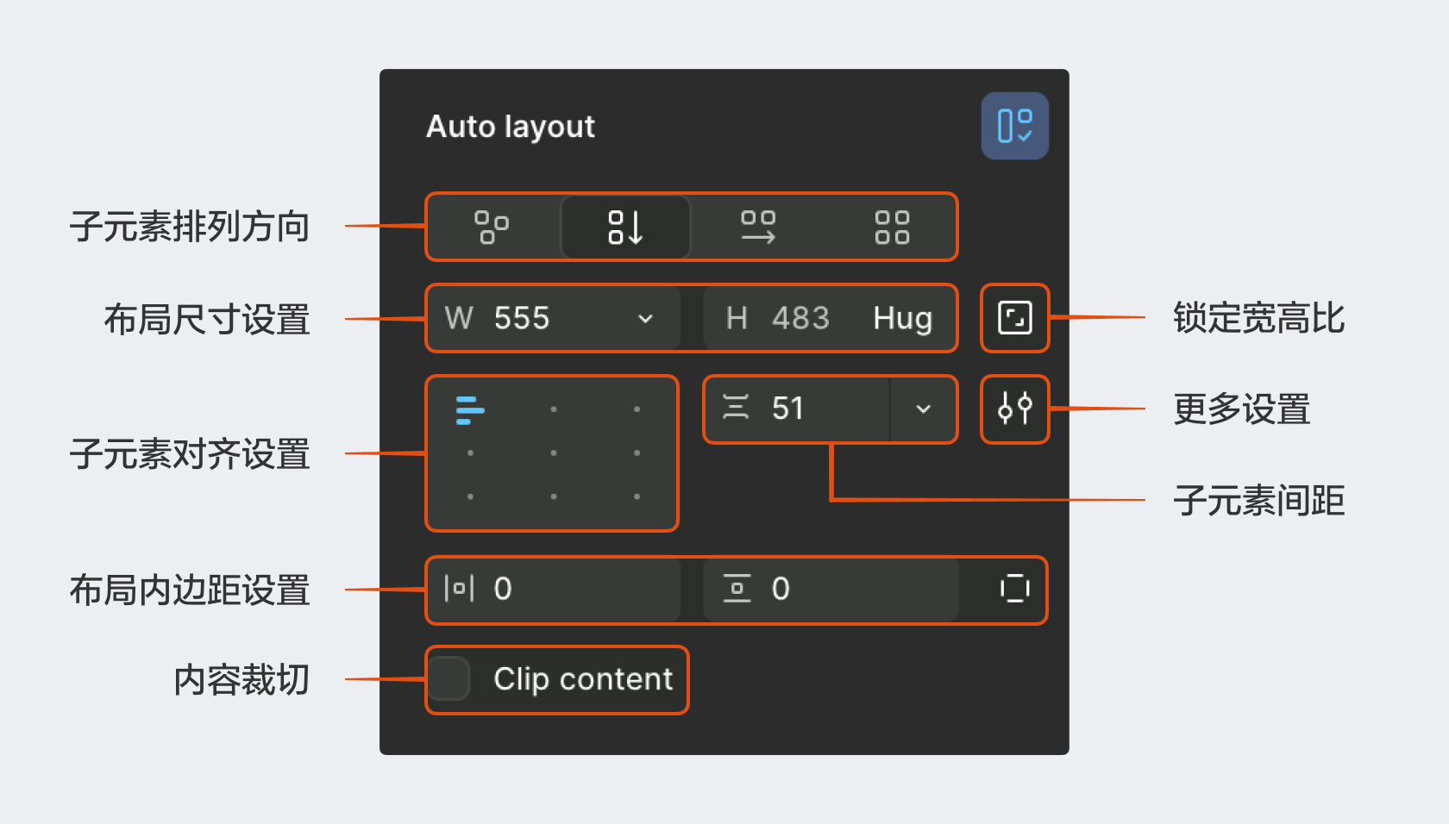Select the grid layout direction icon
Image resolution: width=1449 pixels, height=824 pixels.
click(892, 228)
